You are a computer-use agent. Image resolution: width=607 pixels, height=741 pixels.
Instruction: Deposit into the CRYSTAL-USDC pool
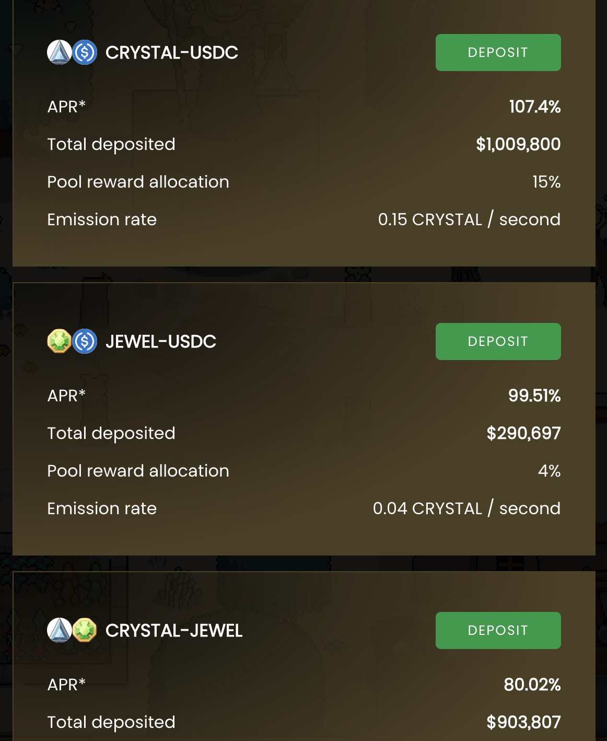click(x=498, y=52)
